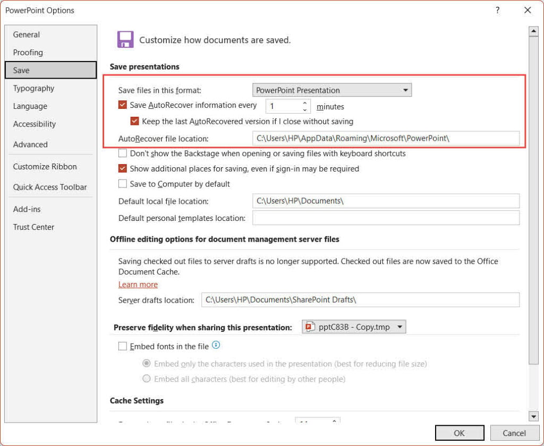Click the Save presentations section heading
The height and width of the screenshot is (446, 544).
pos(144,66)
